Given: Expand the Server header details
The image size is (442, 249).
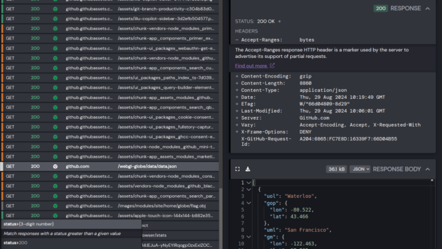Looking at the screenshot, I should tap(237, 118).
